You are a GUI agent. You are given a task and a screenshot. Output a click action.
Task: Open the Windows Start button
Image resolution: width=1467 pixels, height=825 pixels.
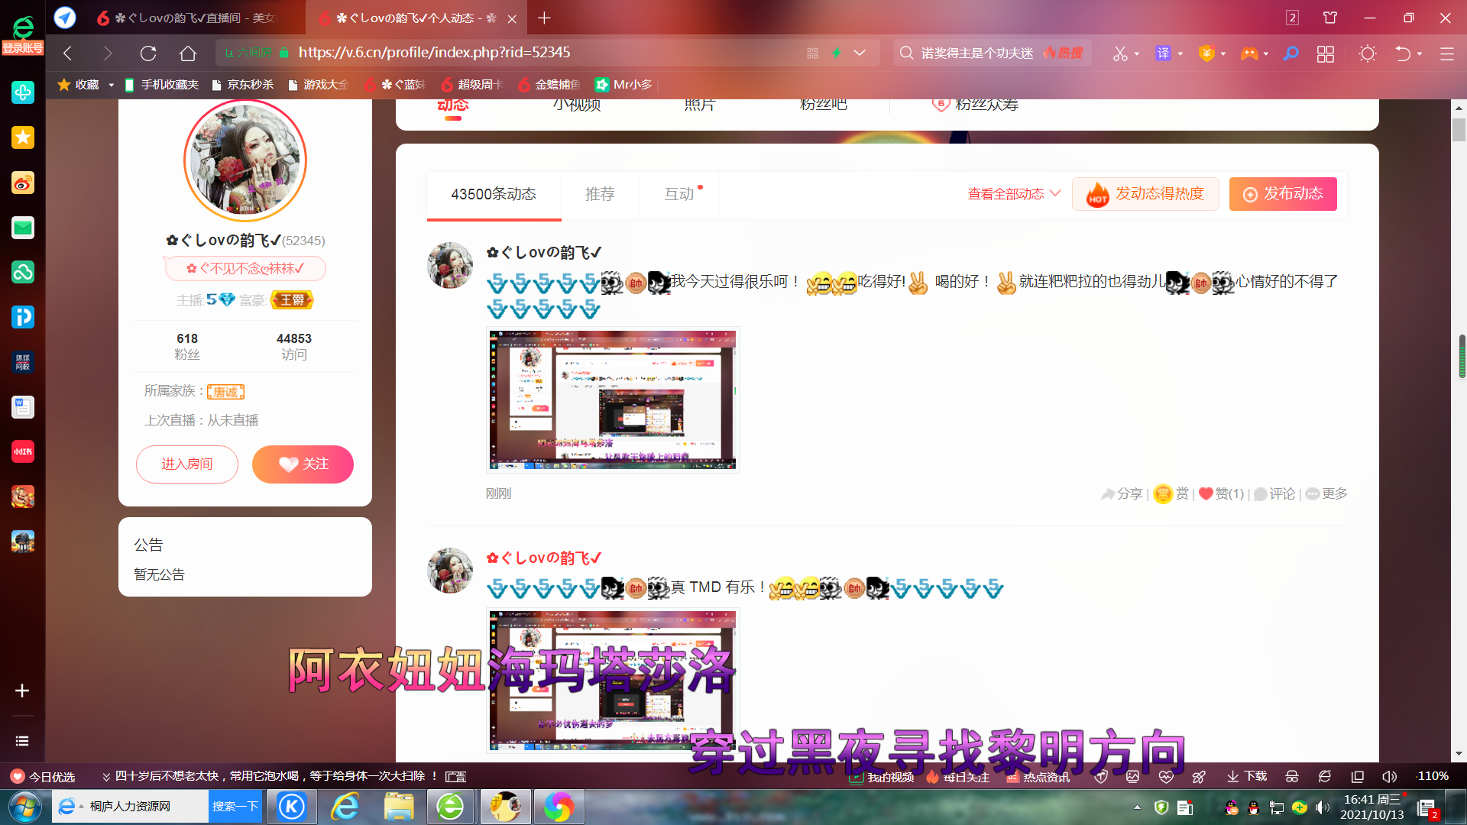25,807
